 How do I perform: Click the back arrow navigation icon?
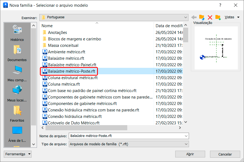click(194, 17)
